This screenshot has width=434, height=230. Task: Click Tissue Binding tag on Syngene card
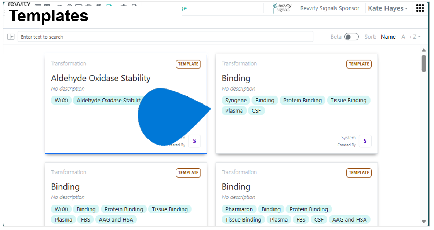[x=348, y=100]
